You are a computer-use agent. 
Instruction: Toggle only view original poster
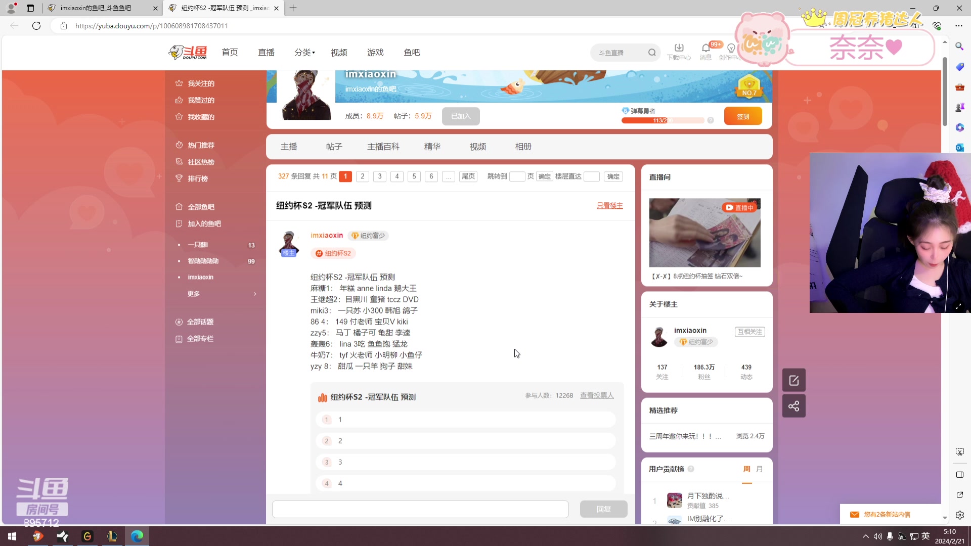click(609, 206)
